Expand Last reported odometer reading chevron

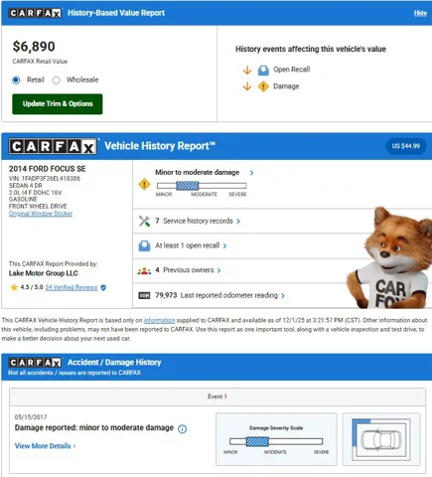[283, 296]
